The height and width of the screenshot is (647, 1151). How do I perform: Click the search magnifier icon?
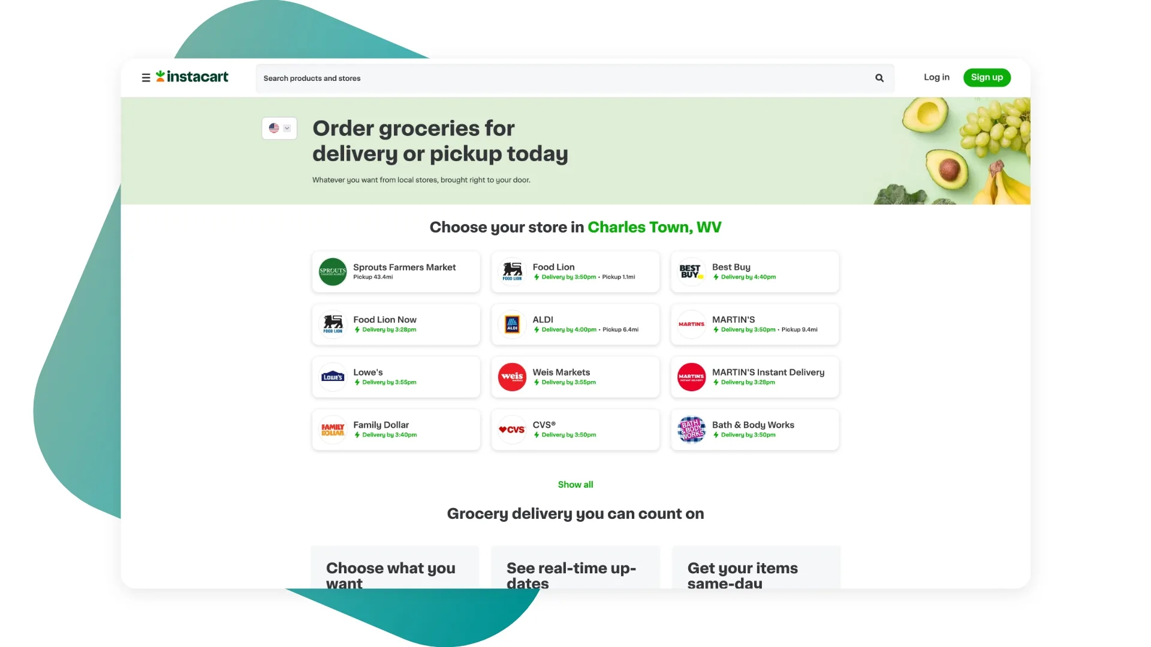point(879,78)
